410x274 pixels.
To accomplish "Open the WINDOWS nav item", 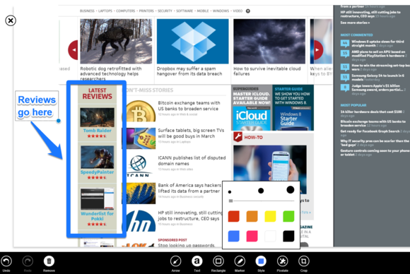I will pos(221,11).
